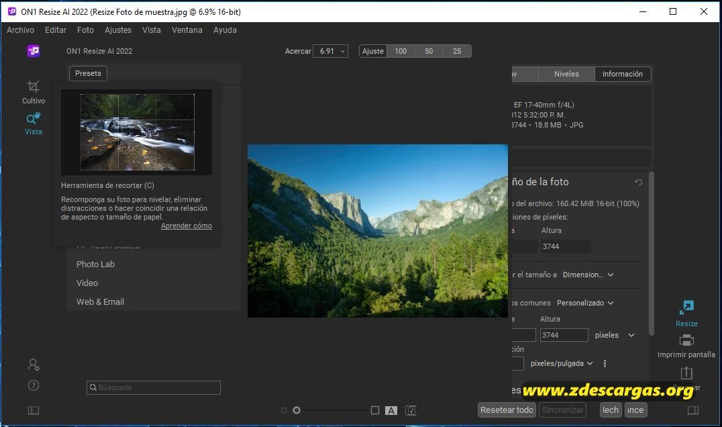This screenshot has height=427, width=722.
Task: Set zoom to 25 percent
Action: [457, 51]
